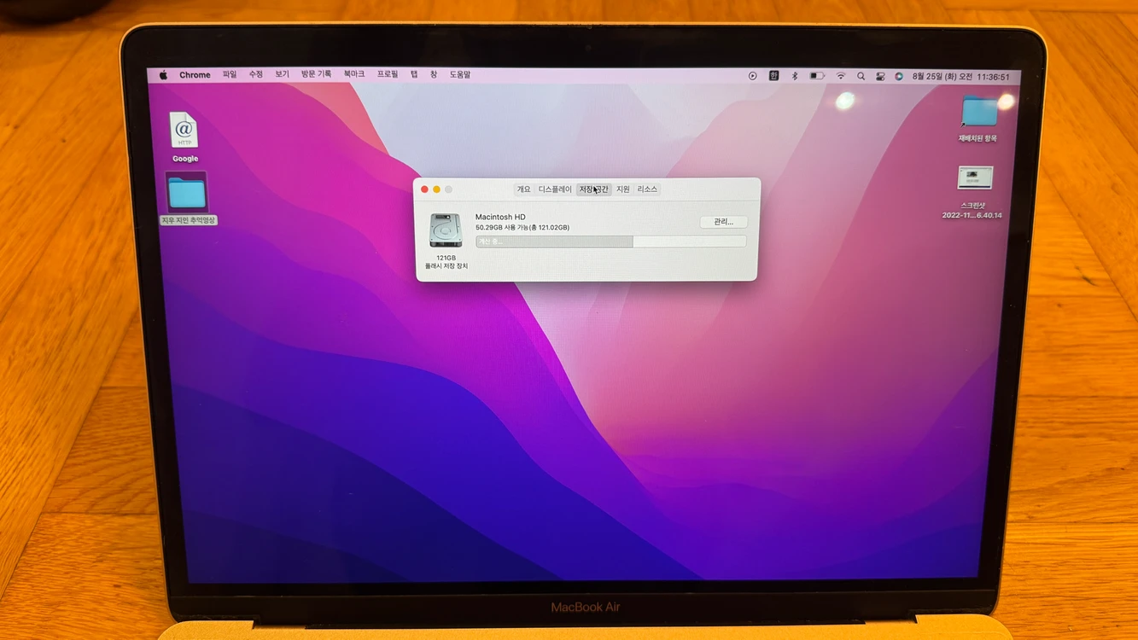Open the Apple menu
Image resolution: width=1138 pixels, height=640 pixels.
163,75
